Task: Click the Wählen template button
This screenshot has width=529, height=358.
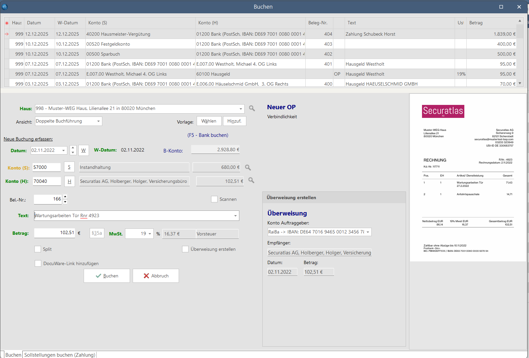Action: click(x=209, y=121)
